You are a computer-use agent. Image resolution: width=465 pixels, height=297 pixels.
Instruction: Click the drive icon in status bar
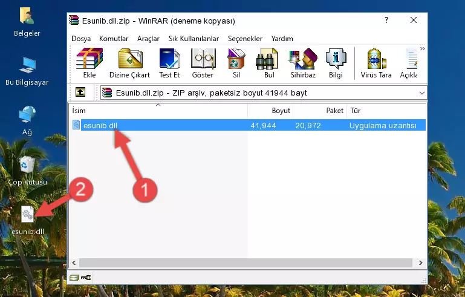tap(74, 278)
